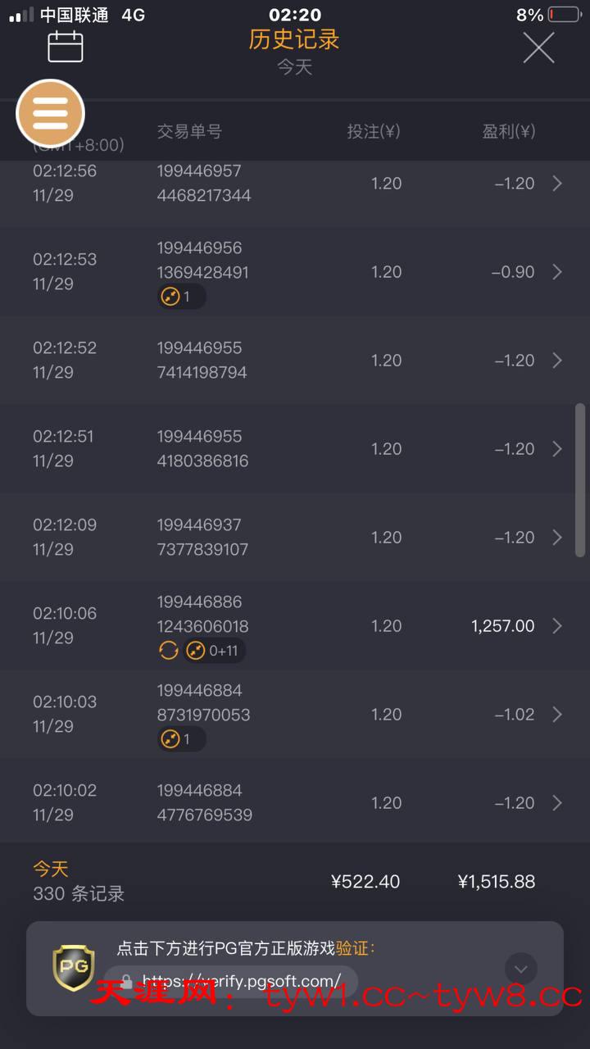The image size is (590, 1049).
Task: Open the calendar date picker
Action: 66,47
